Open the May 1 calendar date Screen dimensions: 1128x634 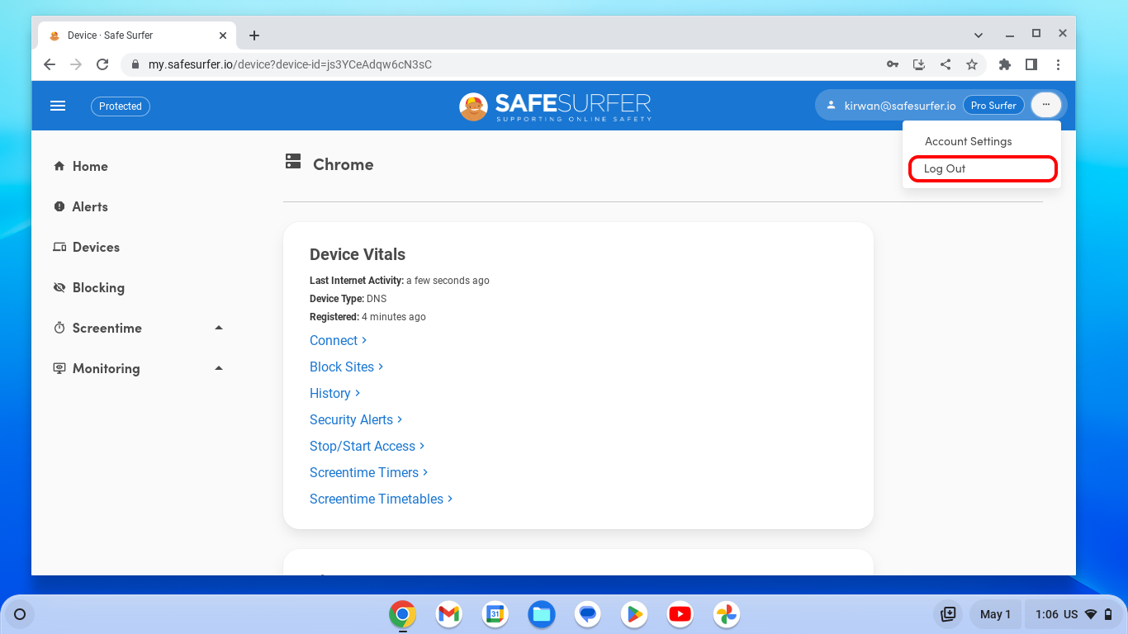click(x=995, y=614)
